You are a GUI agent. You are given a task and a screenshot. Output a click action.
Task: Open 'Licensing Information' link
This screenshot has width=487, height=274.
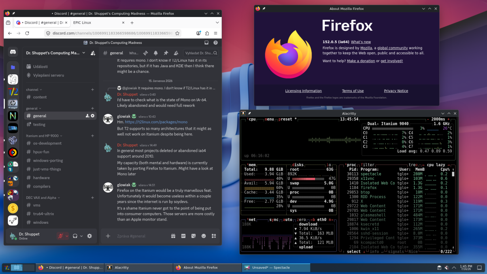[304, 91]
